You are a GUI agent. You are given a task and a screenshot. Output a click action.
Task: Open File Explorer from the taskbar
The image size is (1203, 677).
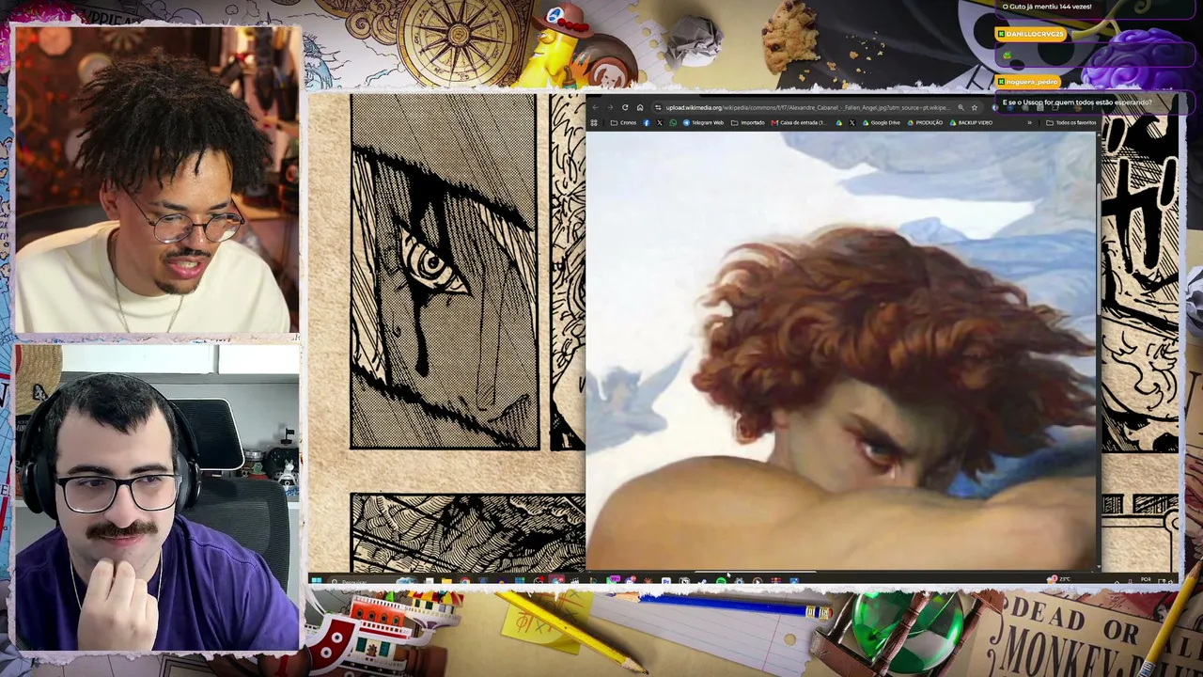pos(446,581)
